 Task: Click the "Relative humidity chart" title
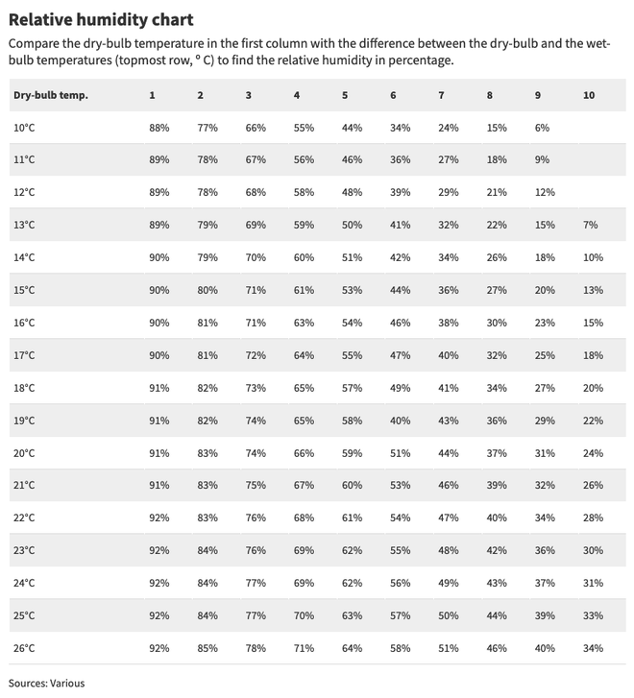pos(101,19)
